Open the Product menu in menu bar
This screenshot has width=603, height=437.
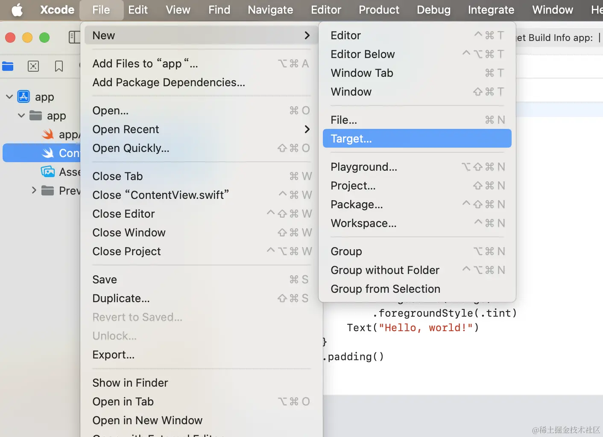(379, 10)
